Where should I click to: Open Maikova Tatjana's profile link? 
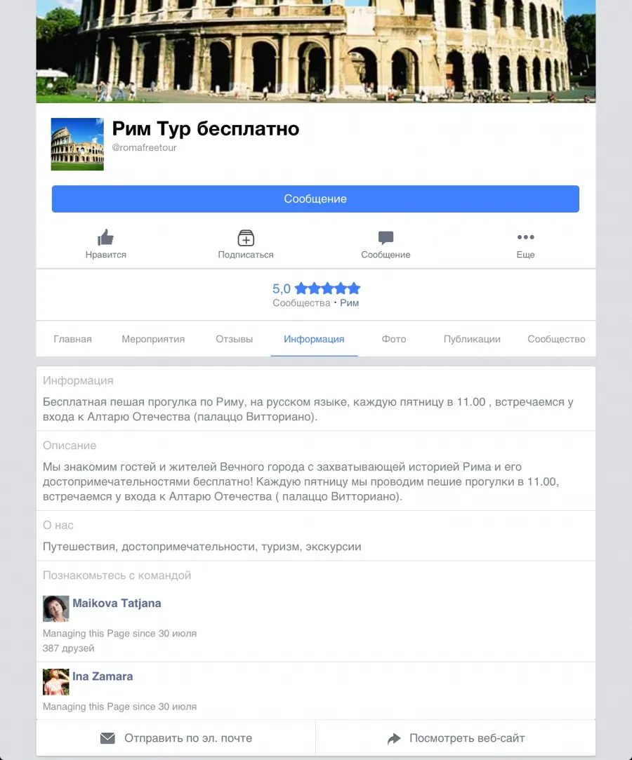point(117,603)
